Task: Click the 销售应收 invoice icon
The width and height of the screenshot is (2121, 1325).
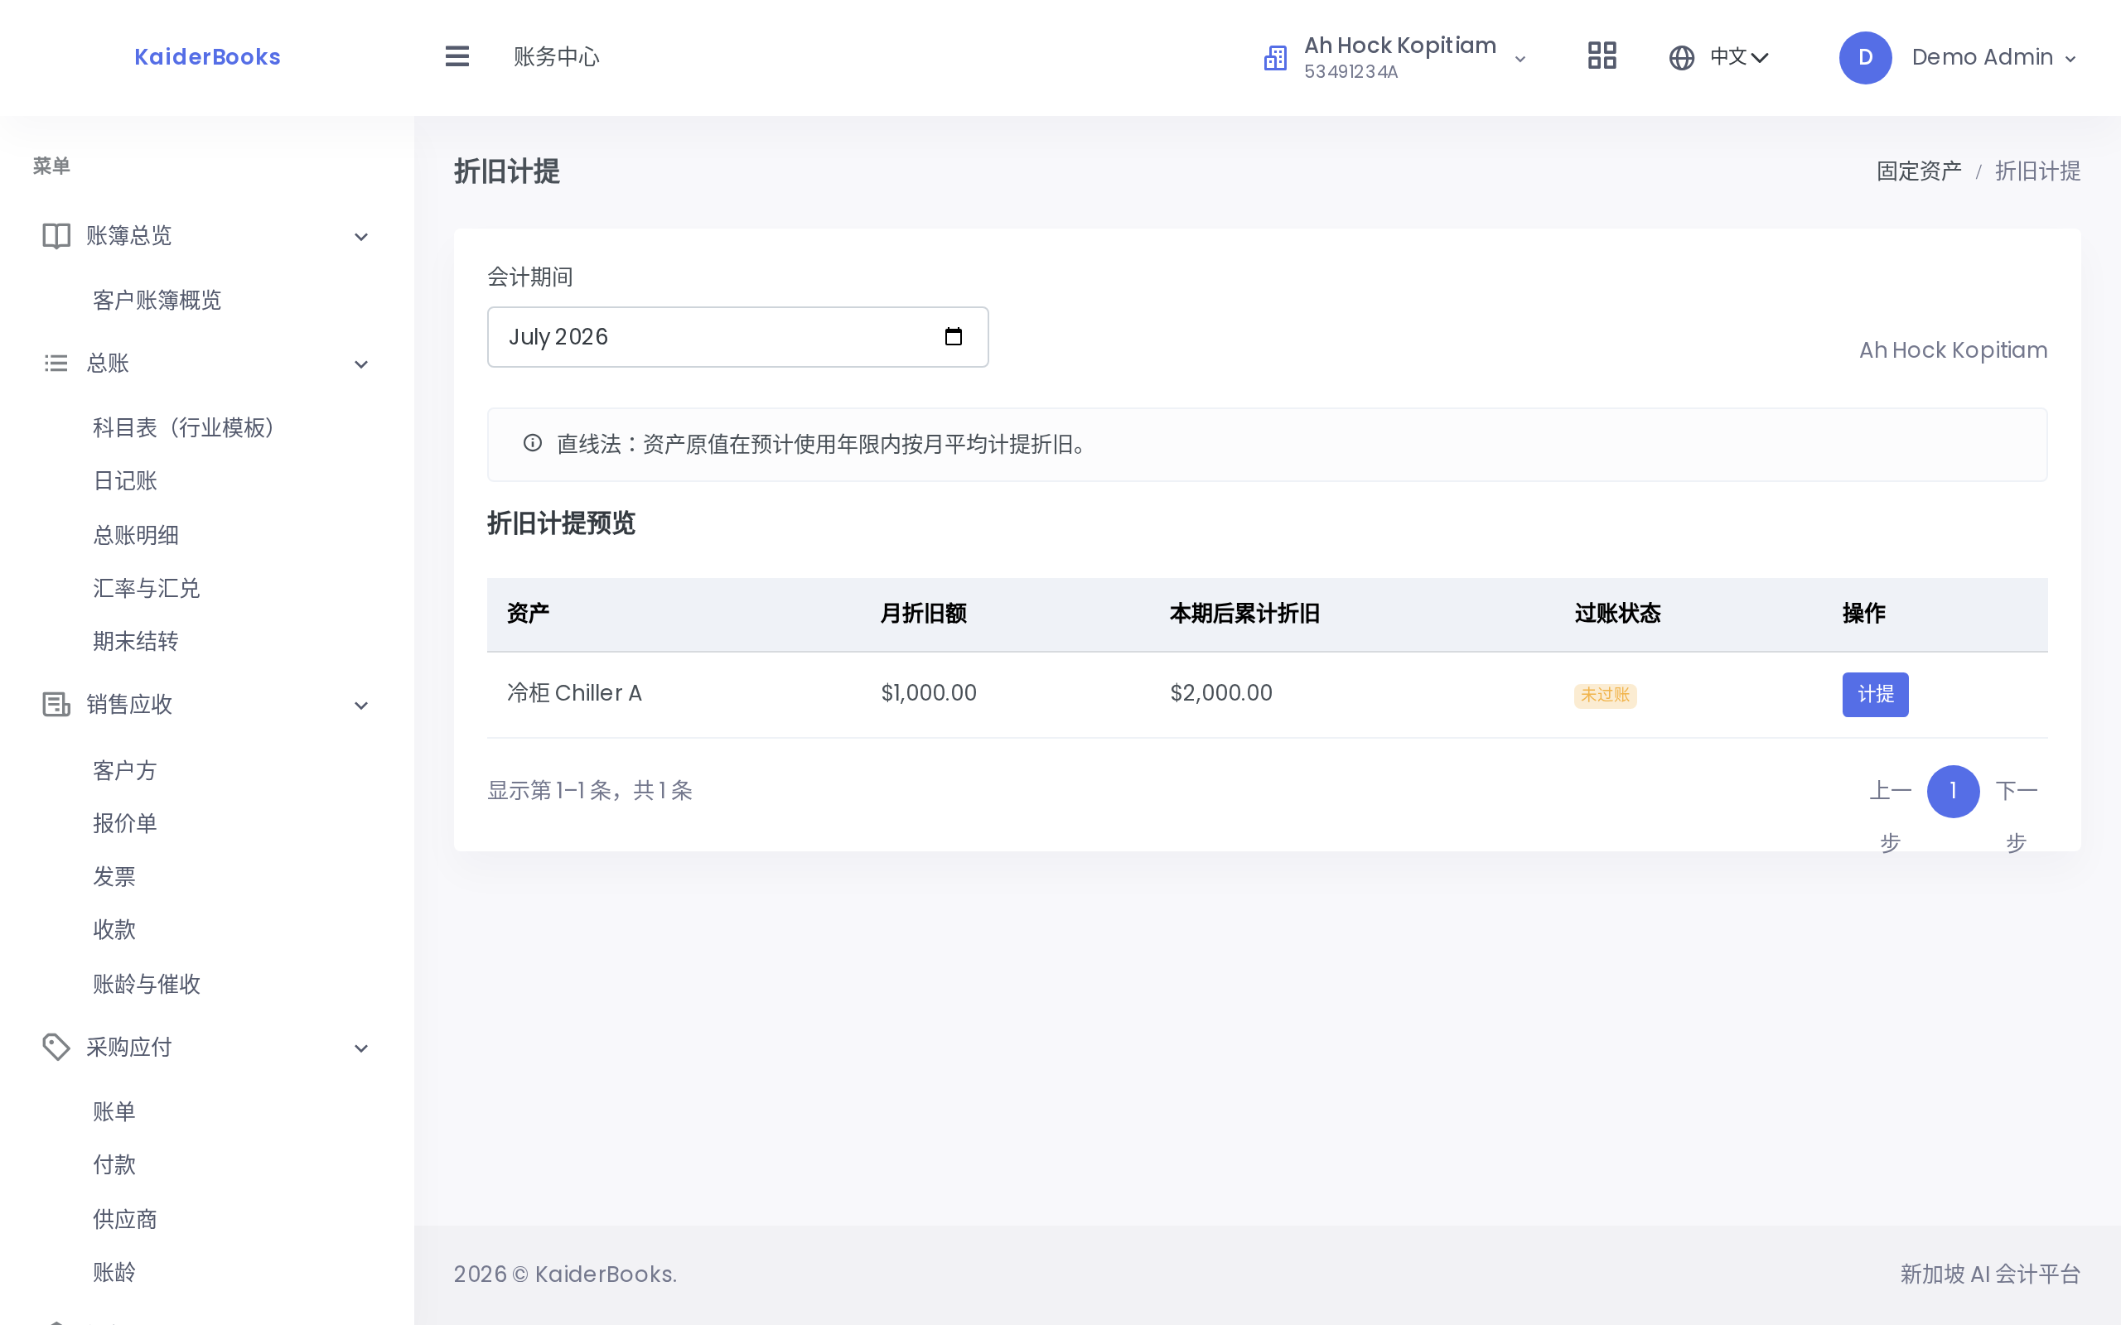Action: tap(56, 705)
